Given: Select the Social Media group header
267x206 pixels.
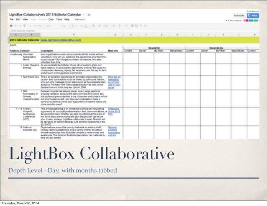Looking at the screenshot, I should coord(216,48).
